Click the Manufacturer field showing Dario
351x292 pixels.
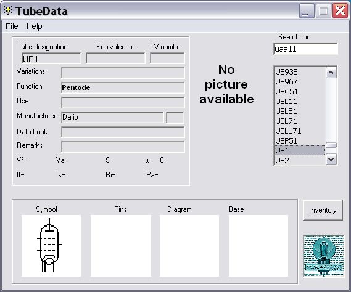click(x=112, y=117)
